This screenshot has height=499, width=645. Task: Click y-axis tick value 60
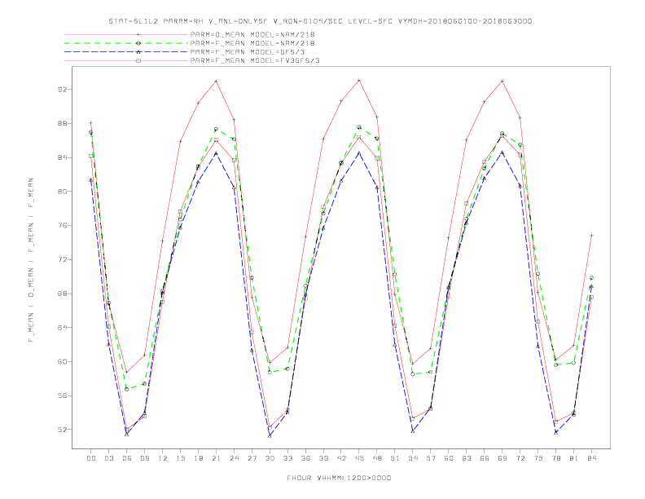63,362
